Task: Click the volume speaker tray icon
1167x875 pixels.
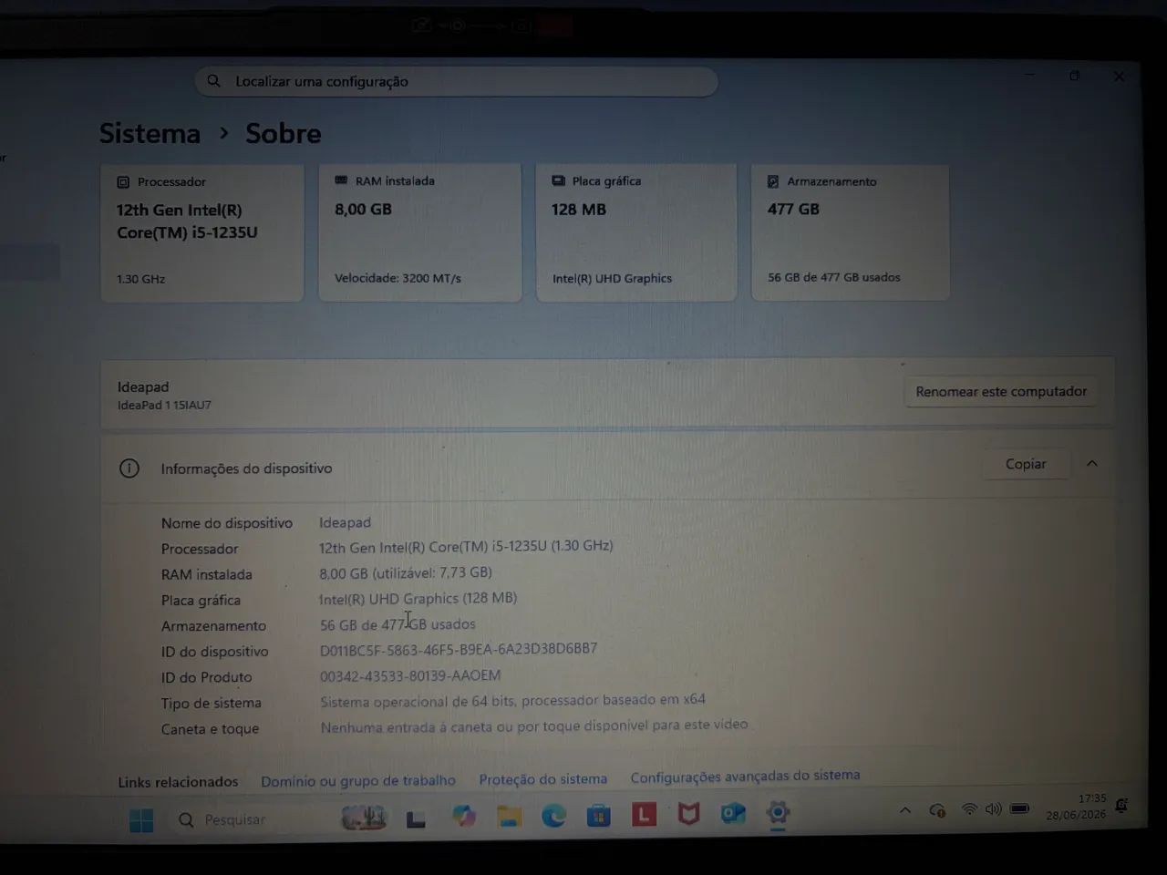Action: [993, 809]
